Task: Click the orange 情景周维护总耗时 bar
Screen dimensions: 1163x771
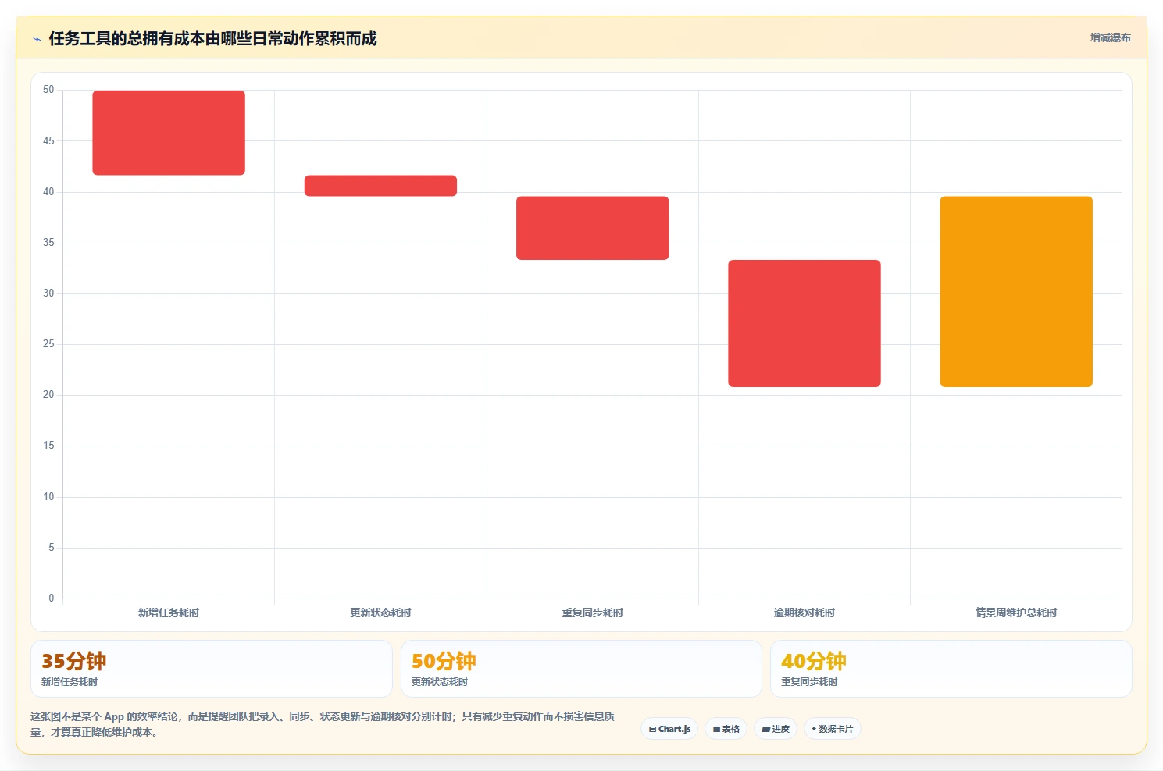Action: (x=1016, y=292)
